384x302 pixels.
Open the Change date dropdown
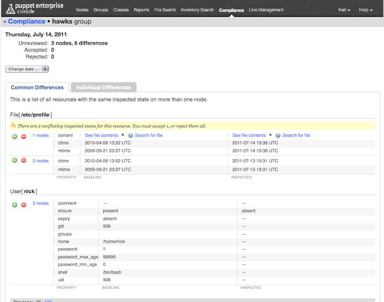(27, 69)
